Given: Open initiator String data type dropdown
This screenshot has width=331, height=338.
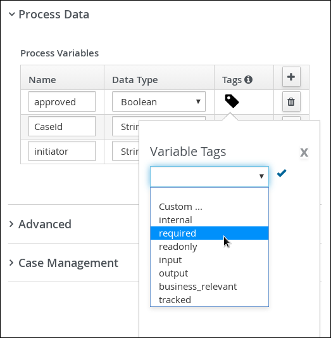Looking at the screenshot, I should coord(126,151).
